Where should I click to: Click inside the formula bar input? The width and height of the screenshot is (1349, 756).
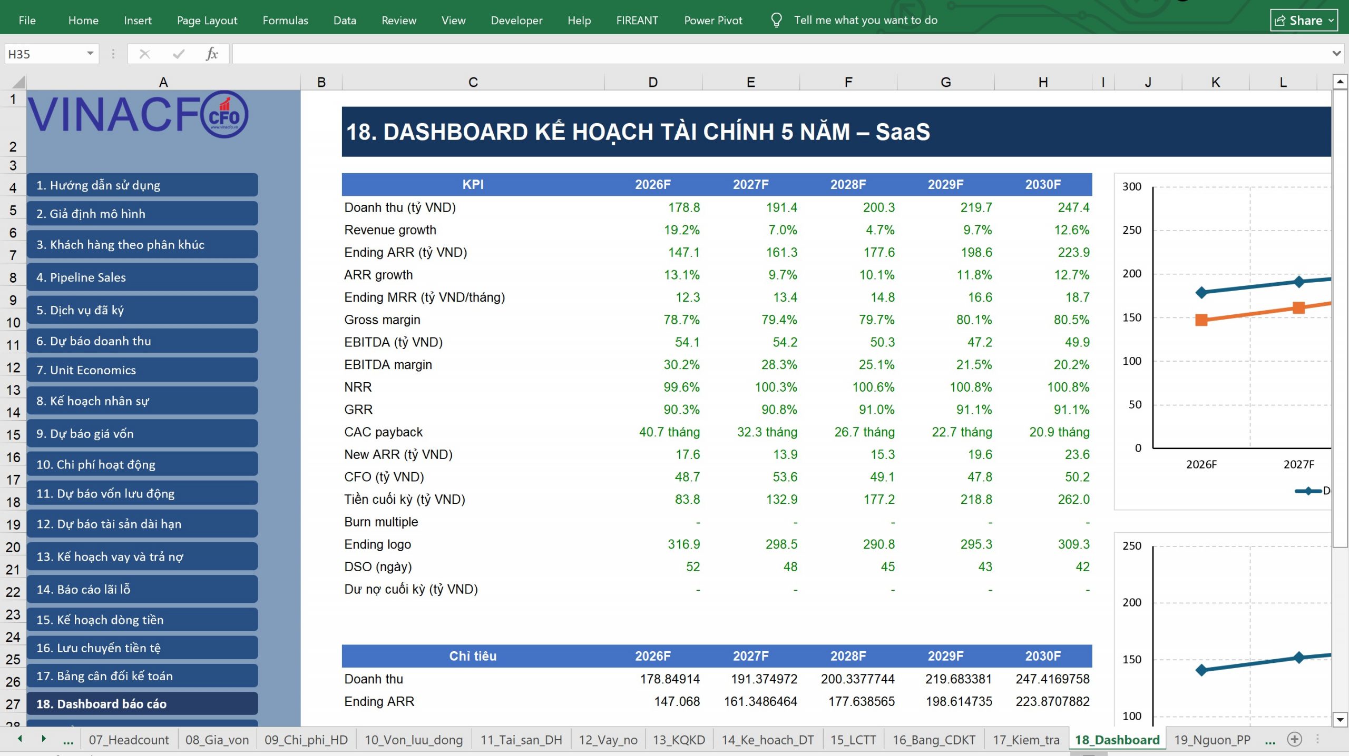[x=781, y=54]
